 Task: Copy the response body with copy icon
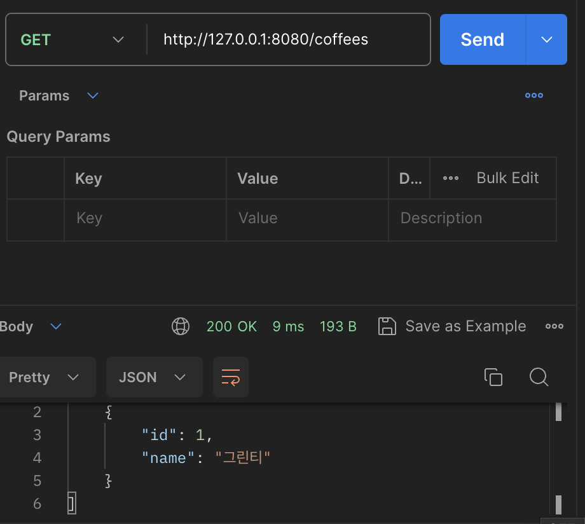click(x=493, y=377)
